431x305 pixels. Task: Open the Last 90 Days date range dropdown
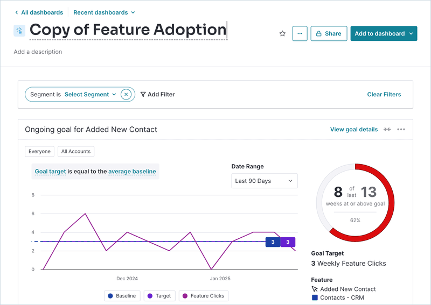[264, 181]
